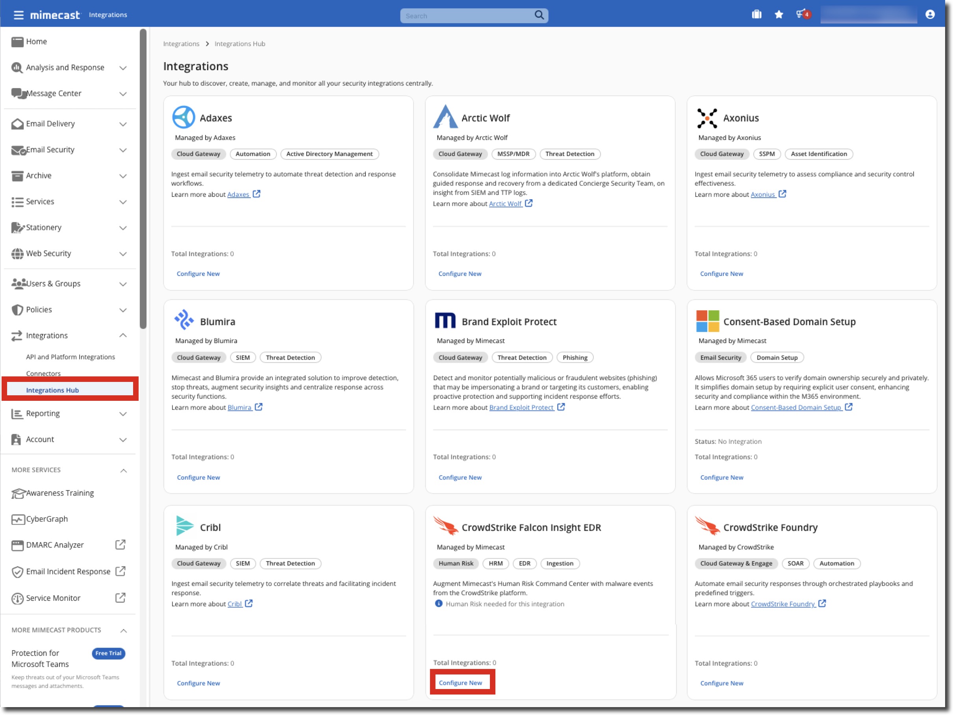This screenshot has height=715, width=953.
Task: Expand the Email Security menu
Action: coord(123,150)
